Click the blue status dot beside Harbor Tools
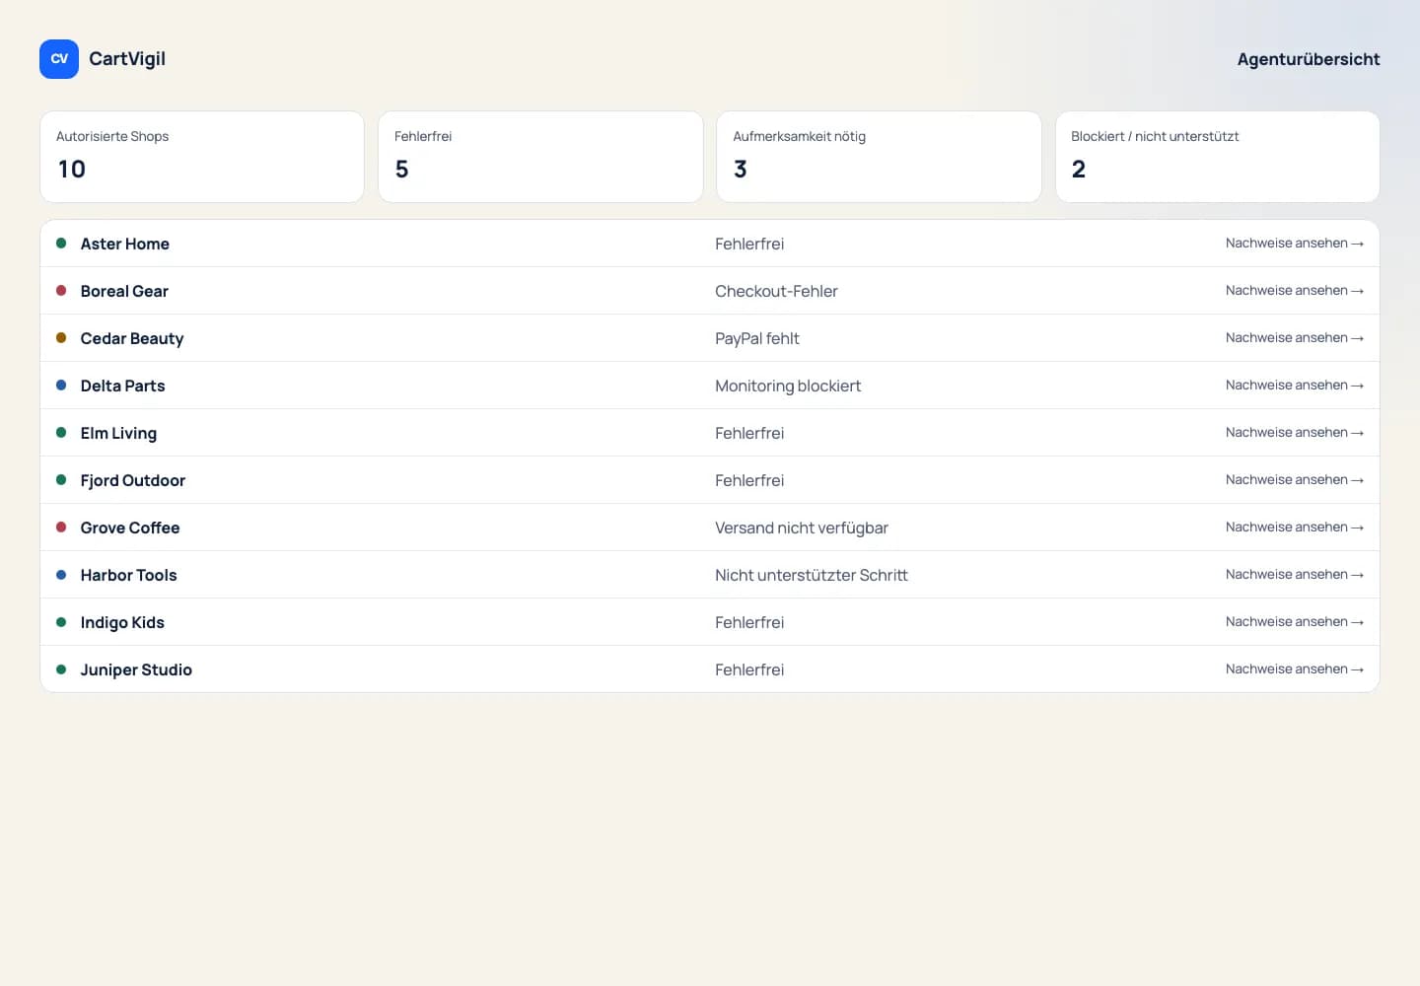This screenshot has width=1420, height=986. [x=61, y=574]
